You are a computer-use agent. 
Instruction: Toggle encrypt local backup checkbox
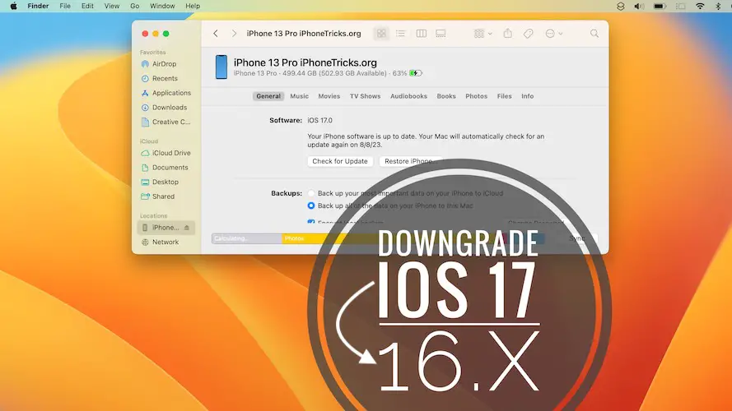click(311, 222)
